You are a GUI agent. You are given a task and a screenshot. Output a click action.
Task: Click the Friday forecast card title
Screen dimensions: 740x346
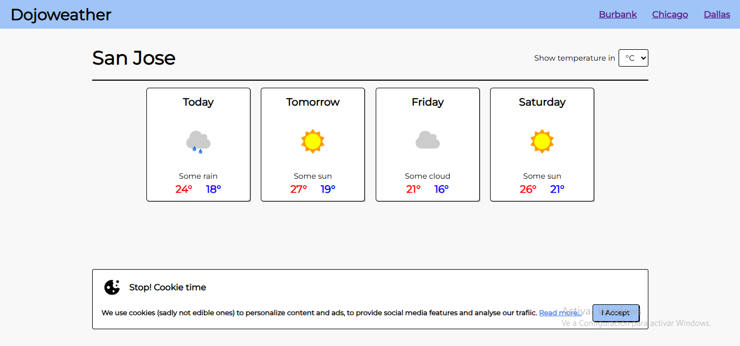[x=427, y=102]
